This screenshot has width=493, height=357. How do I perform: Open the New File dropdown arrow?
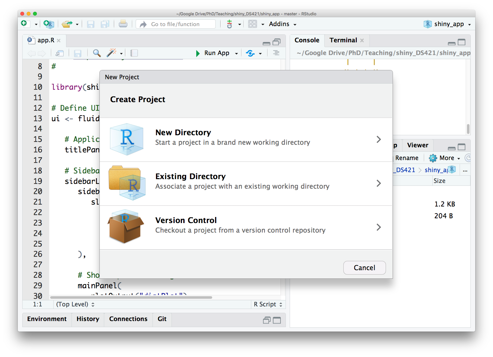tap(36, 24)
